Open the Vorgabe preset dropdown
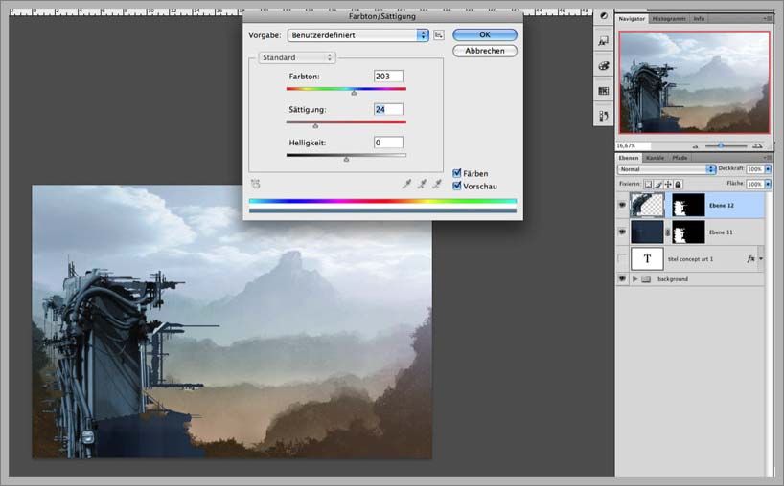This screenshot has height=486, width=784. pyautogui.click(x=358, y=35)
